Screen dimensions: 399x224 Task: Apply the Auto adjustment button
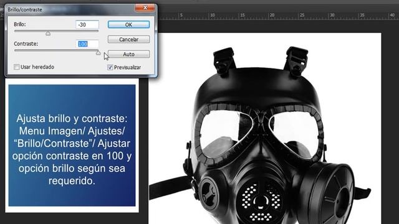128,54
